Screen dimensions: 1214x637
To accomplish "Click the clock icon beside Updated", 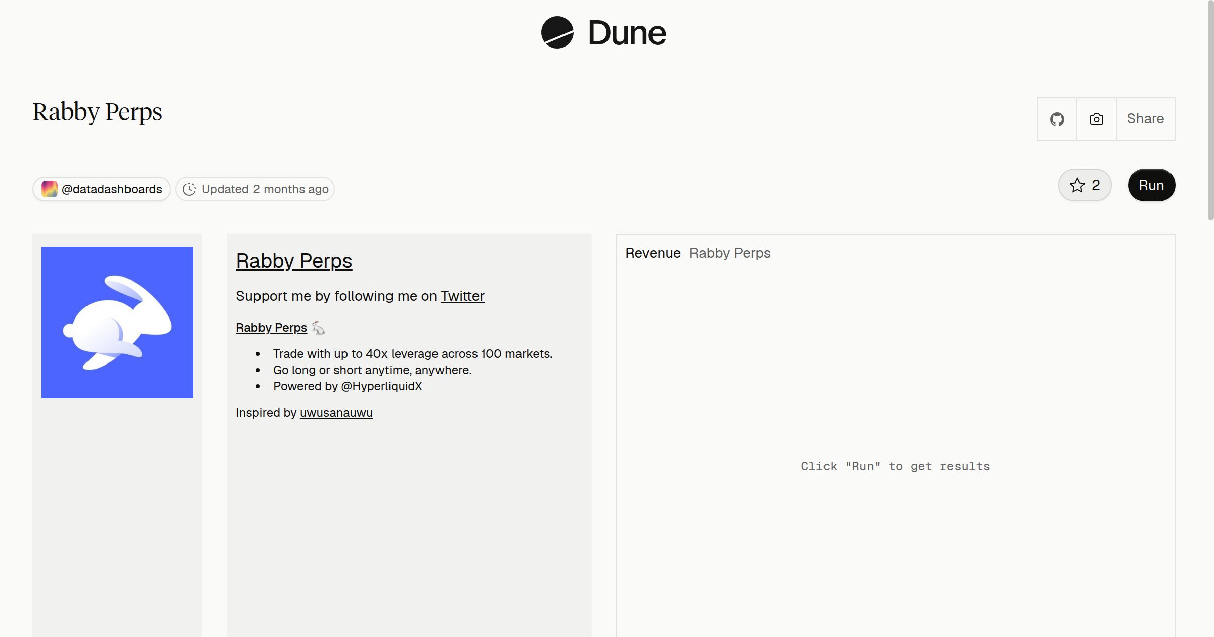I will click(x=189, y=189).
